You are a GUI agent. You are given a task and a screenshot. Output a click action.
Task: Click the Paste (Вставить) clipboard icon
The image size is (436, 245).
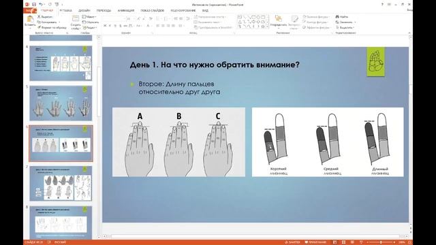(x=30, y=19)
